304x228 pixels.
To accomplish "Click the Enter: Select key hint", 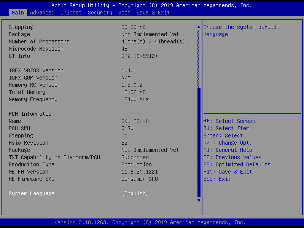I will click(x=223, y=136).
